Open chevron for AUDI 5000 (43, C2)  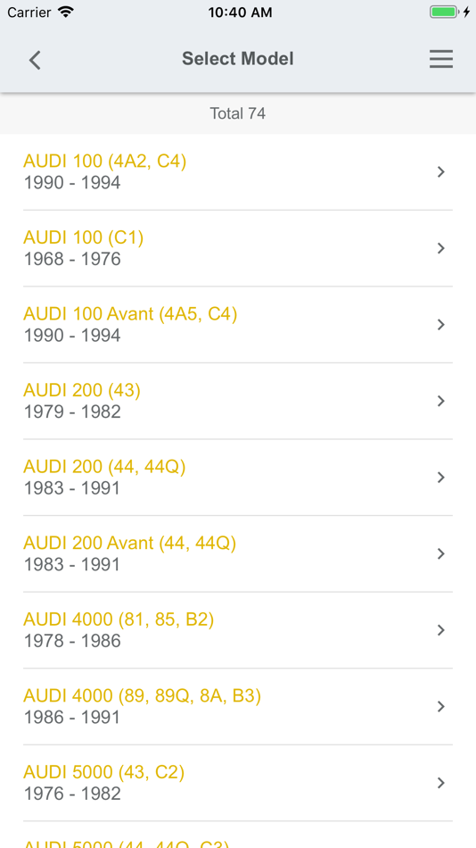[x=441, y=783]
